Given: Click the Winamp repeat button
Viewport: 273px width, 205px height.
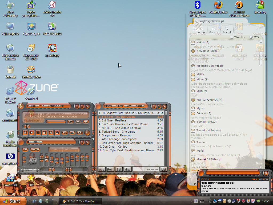Looking at the screenshot, I should pyautogui.click(x=79, y=133).
